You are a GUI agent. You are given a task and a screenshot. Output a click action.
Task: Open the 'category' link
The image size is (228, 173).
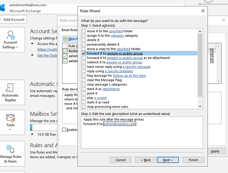(x=117, y=36)
